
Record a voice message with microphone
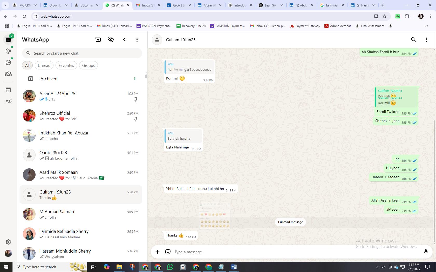tap(426, 252)
